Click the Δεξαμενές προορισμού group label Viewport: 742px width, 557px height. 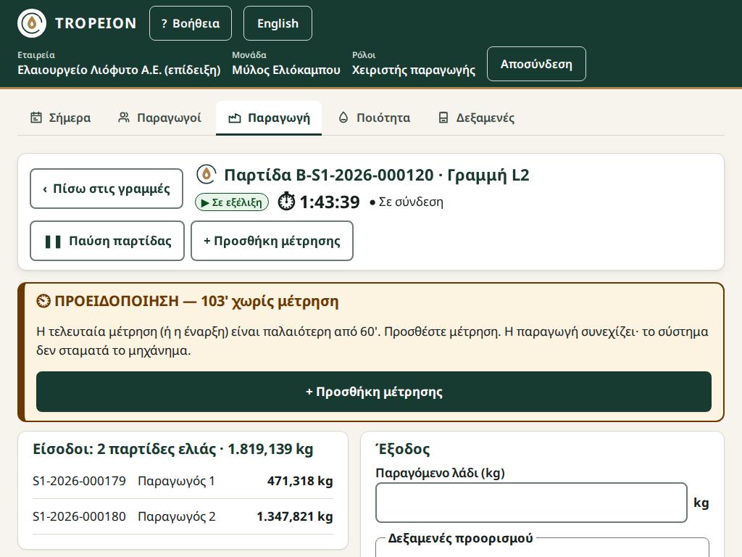[x=460, y=539]
